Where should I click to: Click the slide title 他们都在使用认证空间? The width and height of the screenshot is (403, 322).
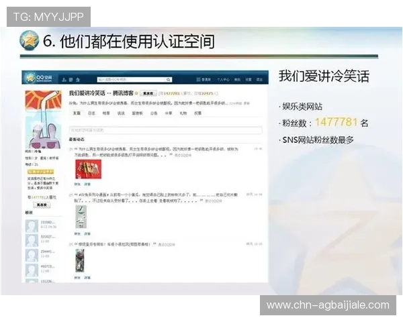(138, 42)
